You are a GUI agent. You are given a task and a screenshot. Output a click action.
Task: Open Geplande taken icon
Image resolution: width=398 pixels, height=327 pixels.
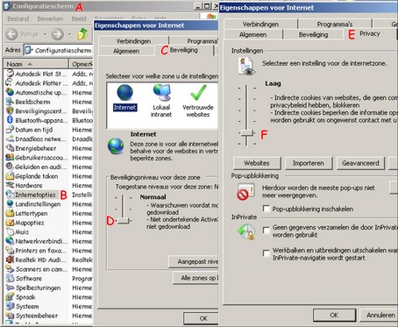[x=11, y=176]
